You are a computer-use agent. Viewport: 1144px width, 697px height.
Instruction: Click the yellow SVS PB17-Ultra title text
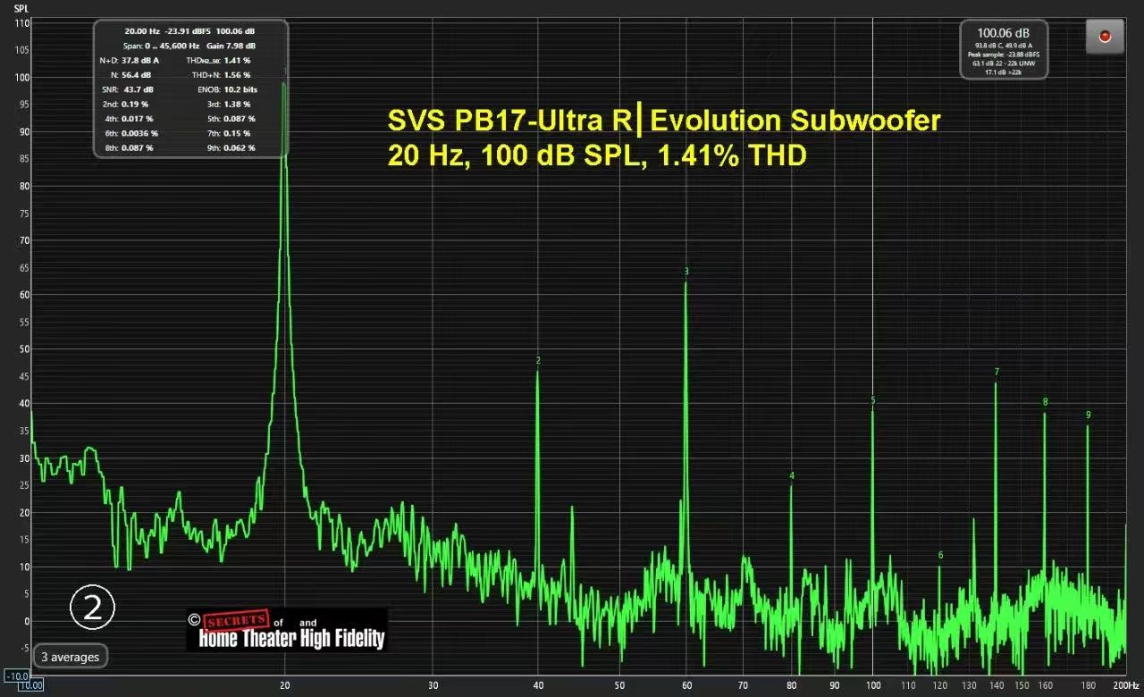pyautogui.click(x=663, y=121)
